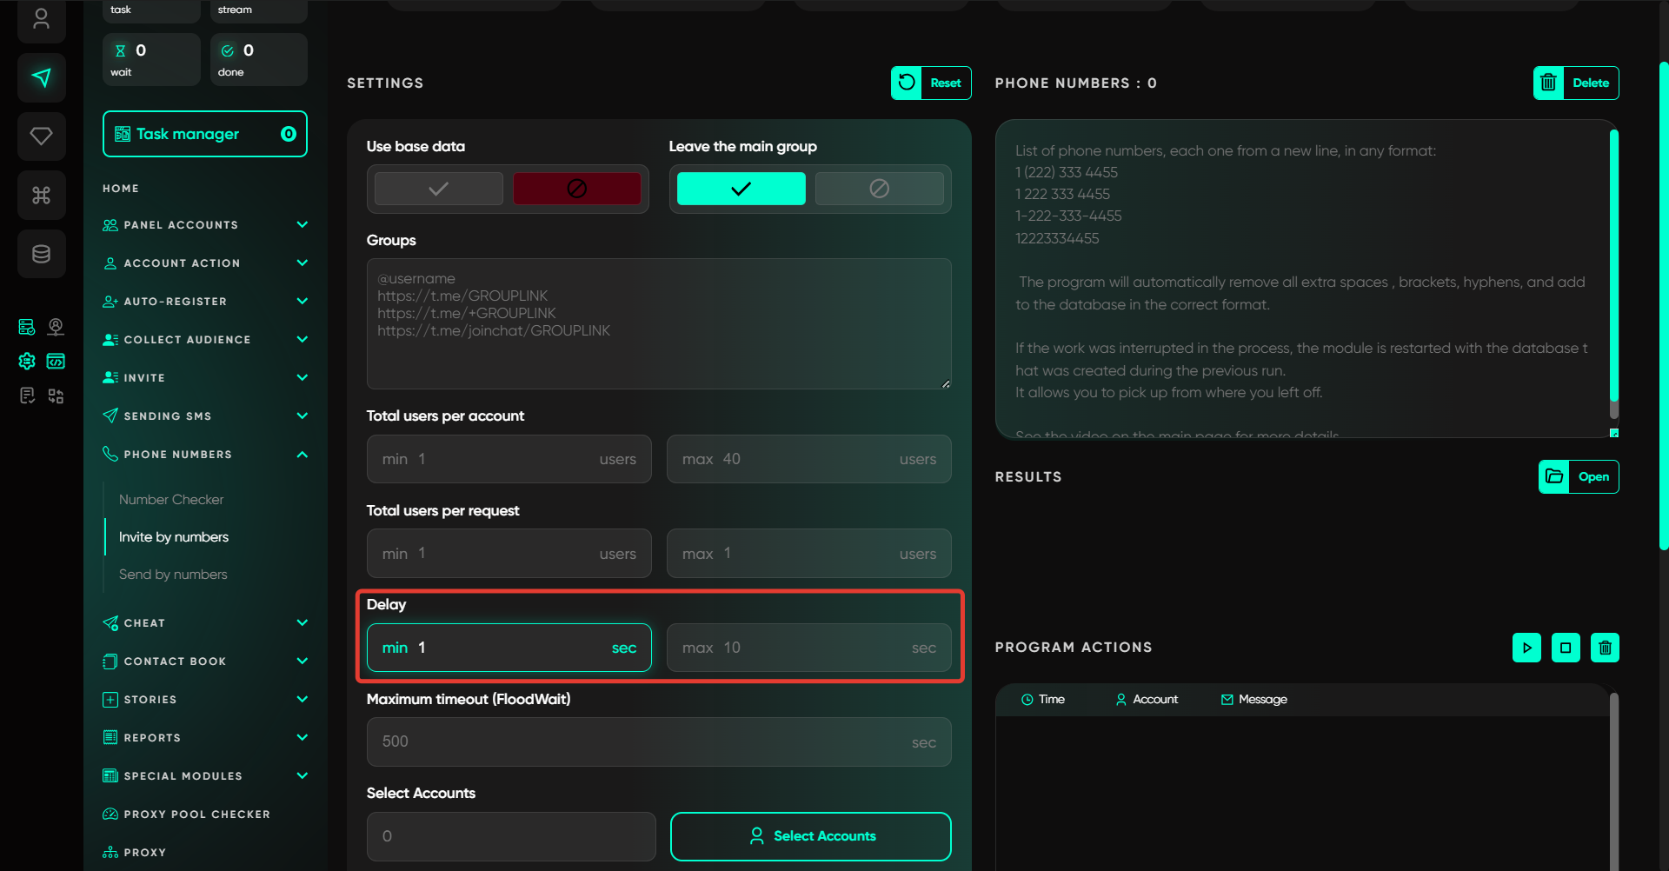Click the Groups text area
This screenshot has height=871, width=1669.
coord(658,323)
